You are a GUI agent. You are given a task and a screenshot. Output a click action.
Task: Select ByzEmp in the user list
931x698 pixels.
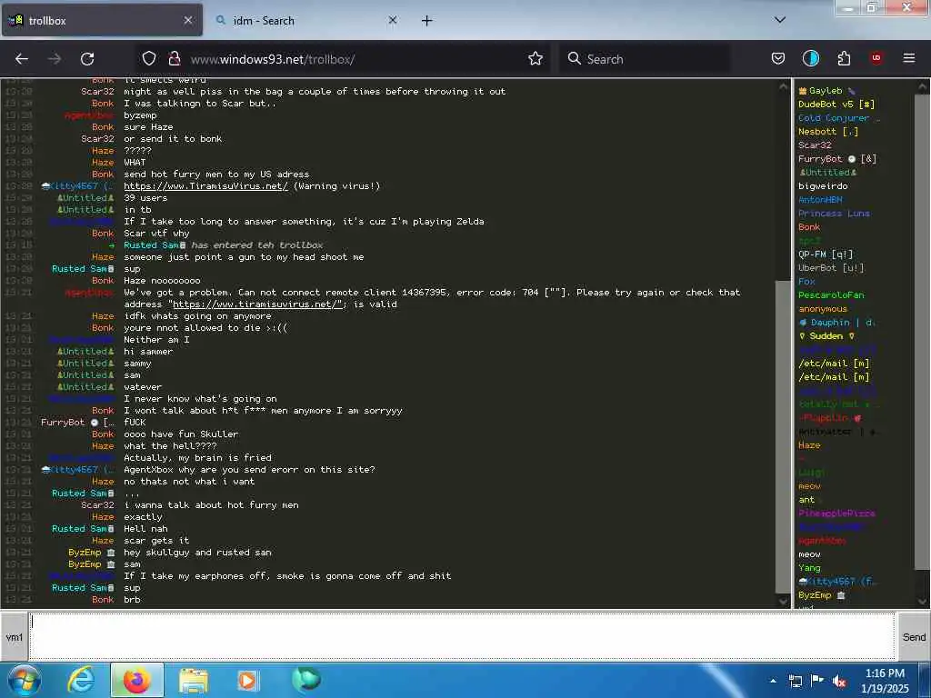point(822,594)
